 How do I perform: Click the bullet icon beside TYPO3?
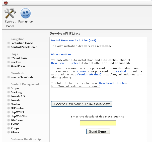click(9, 124)
